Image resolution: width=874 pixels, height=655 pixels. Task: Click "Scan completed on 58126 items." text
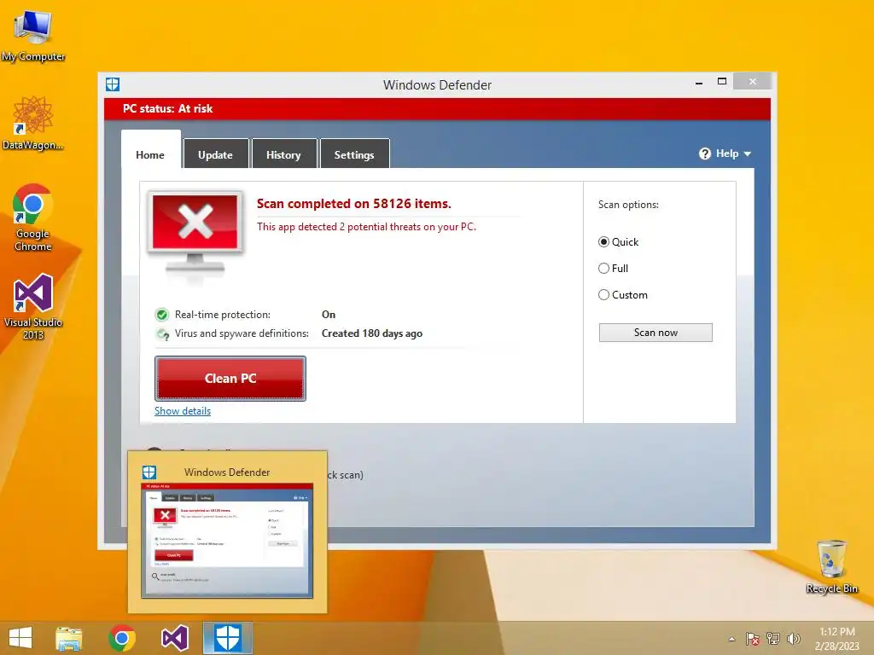(354, 204)
